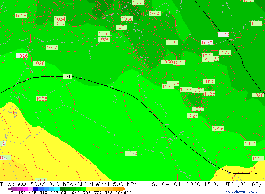Click the 1036 pressure label on the map
Screen dimensions: 265x194
(x=127, y=19)
